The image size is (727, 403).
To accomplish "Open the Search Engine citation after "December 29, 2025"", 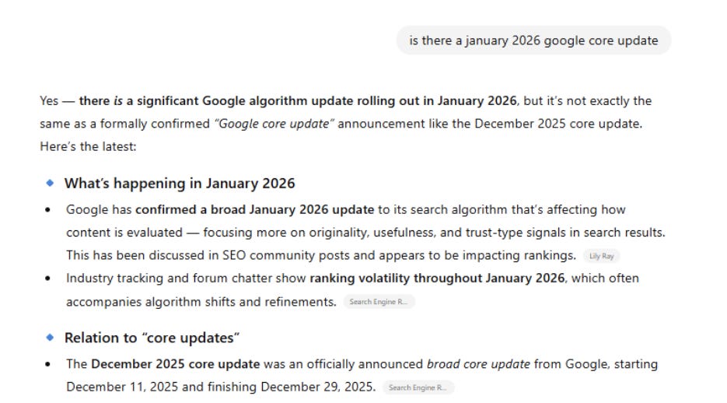I will click(418, 387).
